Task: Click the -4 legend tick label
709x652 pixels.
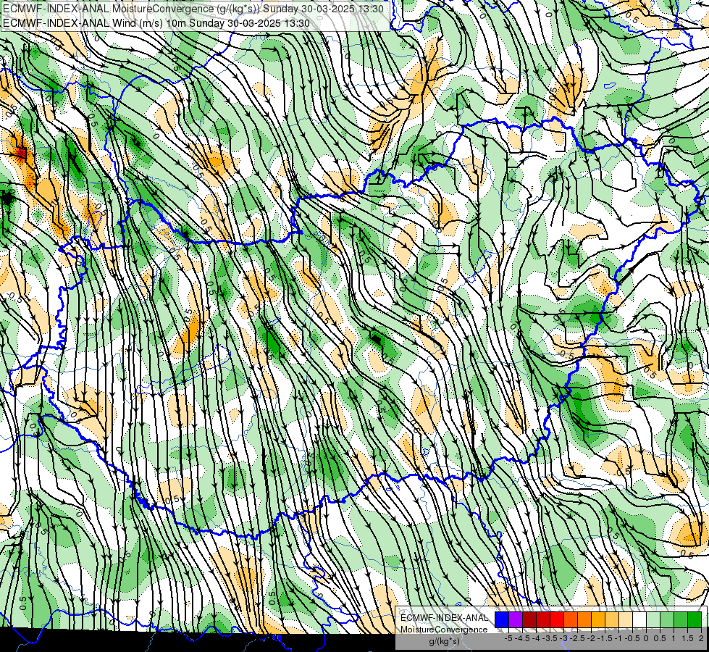Action: coord(536,638)
